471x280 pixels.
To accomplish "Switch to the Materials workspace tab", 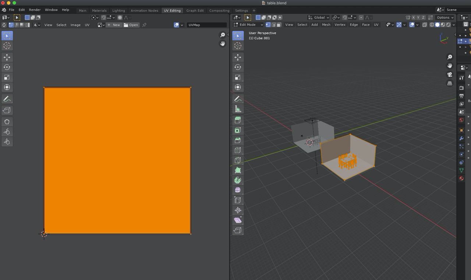I will [x=99, y=10].
